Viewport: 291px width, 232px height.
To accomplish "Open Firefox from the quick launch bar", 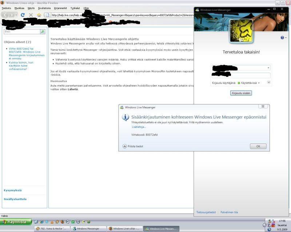I will click(62, 221).
